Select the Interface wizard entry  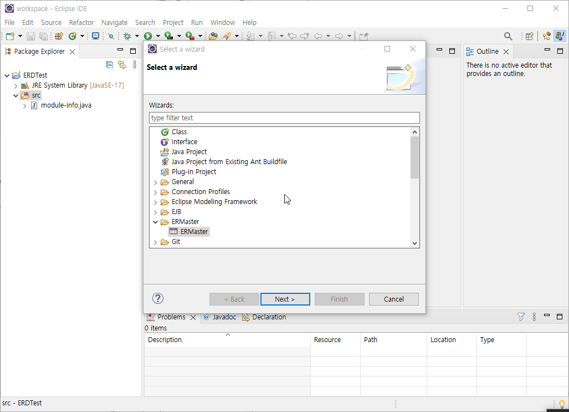click(x=180, y=142)
